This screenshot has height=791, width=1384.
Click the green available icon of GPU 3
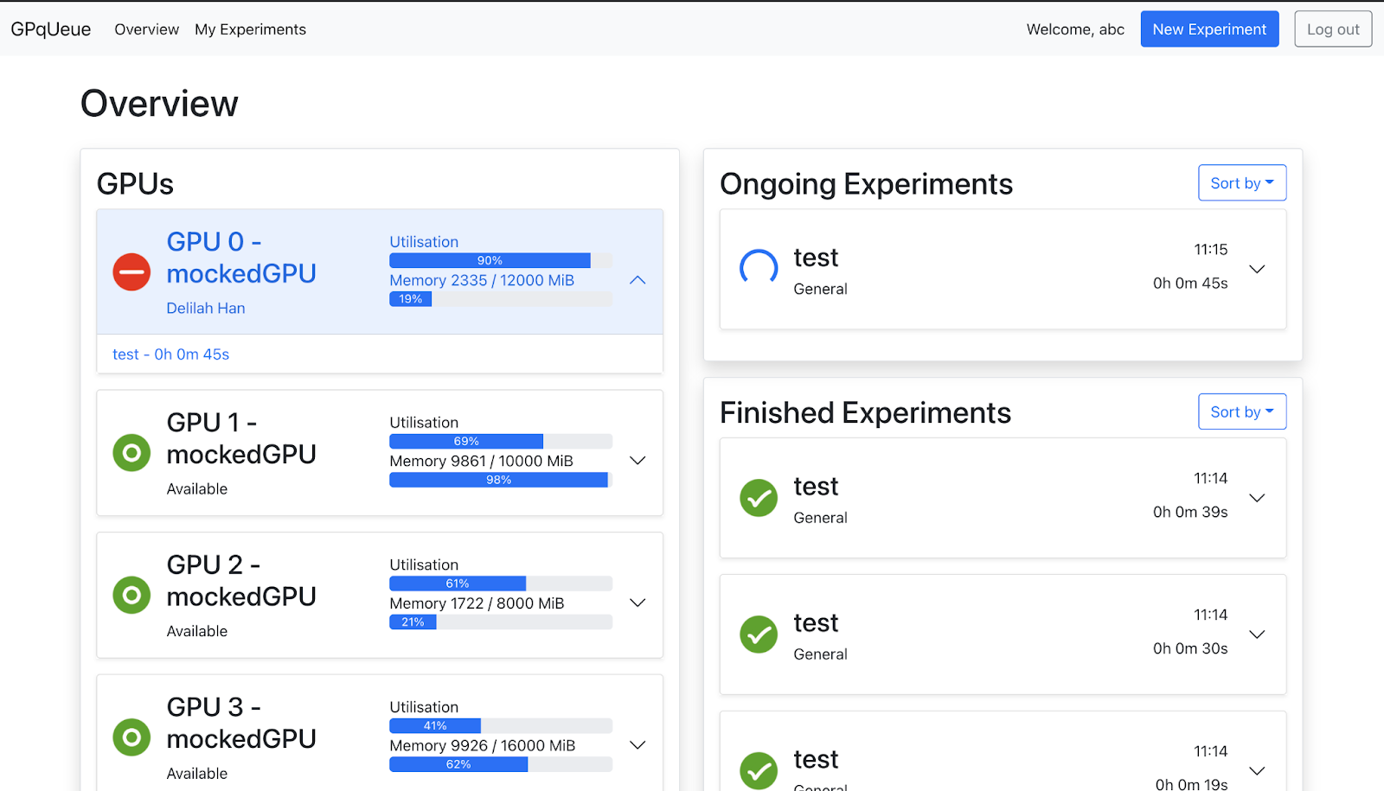(131, 737)
